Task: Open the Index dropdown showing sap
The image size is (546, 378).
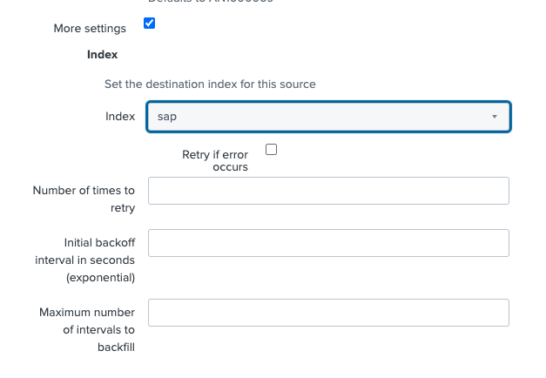Action: pos(328,117)
